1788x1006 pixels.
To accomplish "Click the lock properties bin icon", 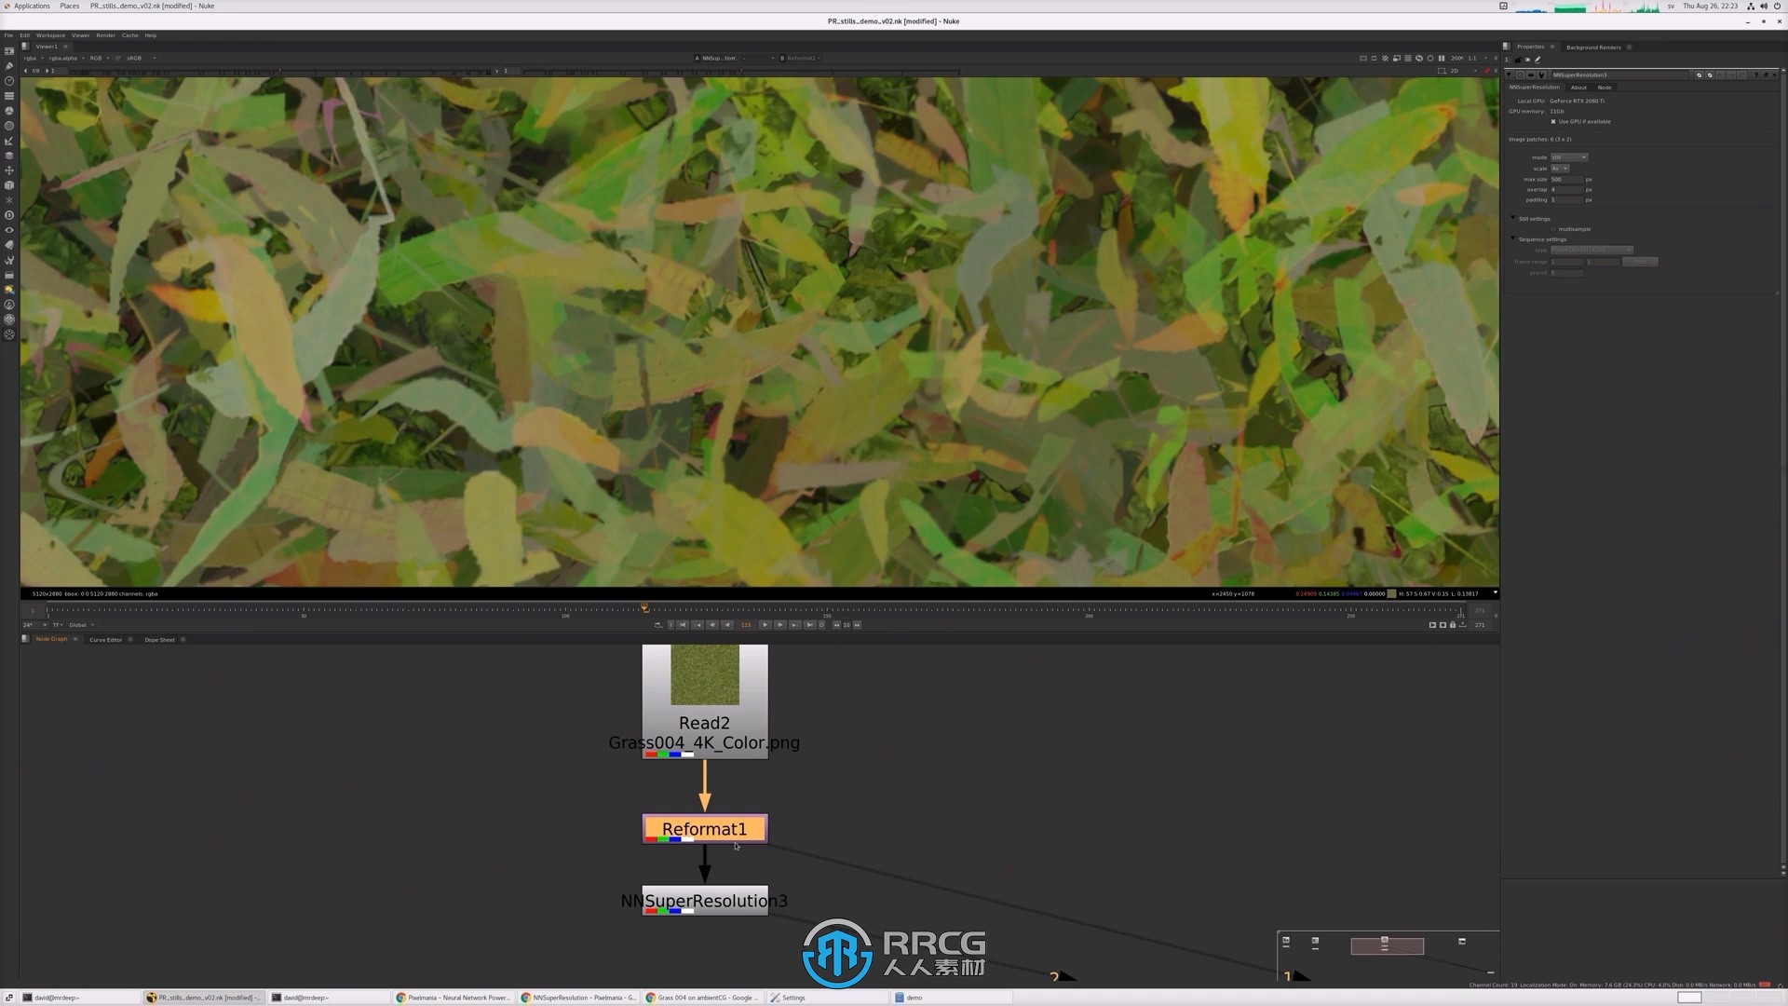I will click(1518, 60).
